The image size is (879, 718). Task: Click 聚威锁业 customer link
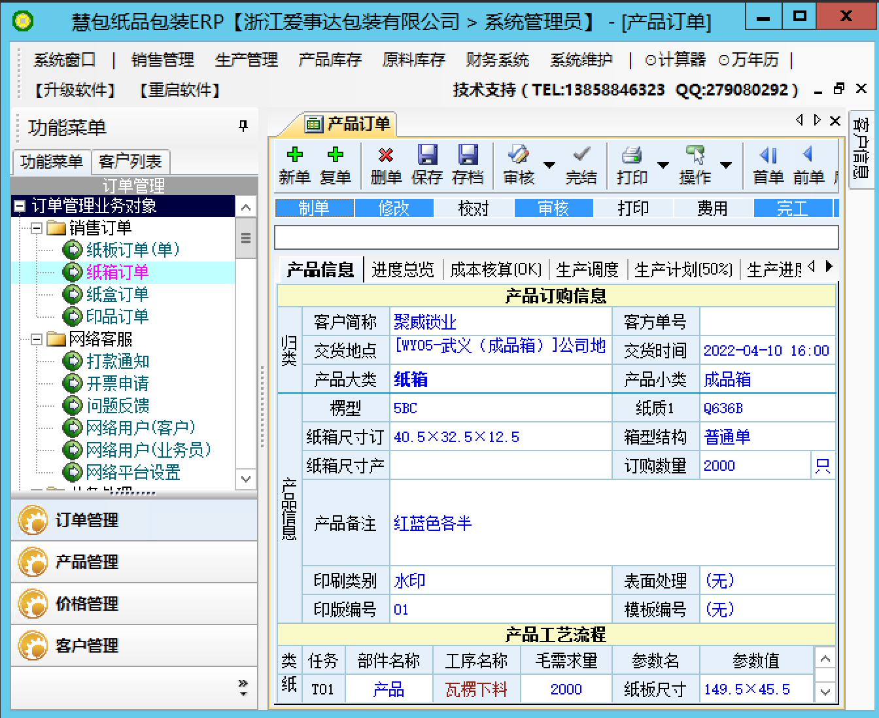coord(425,322)
